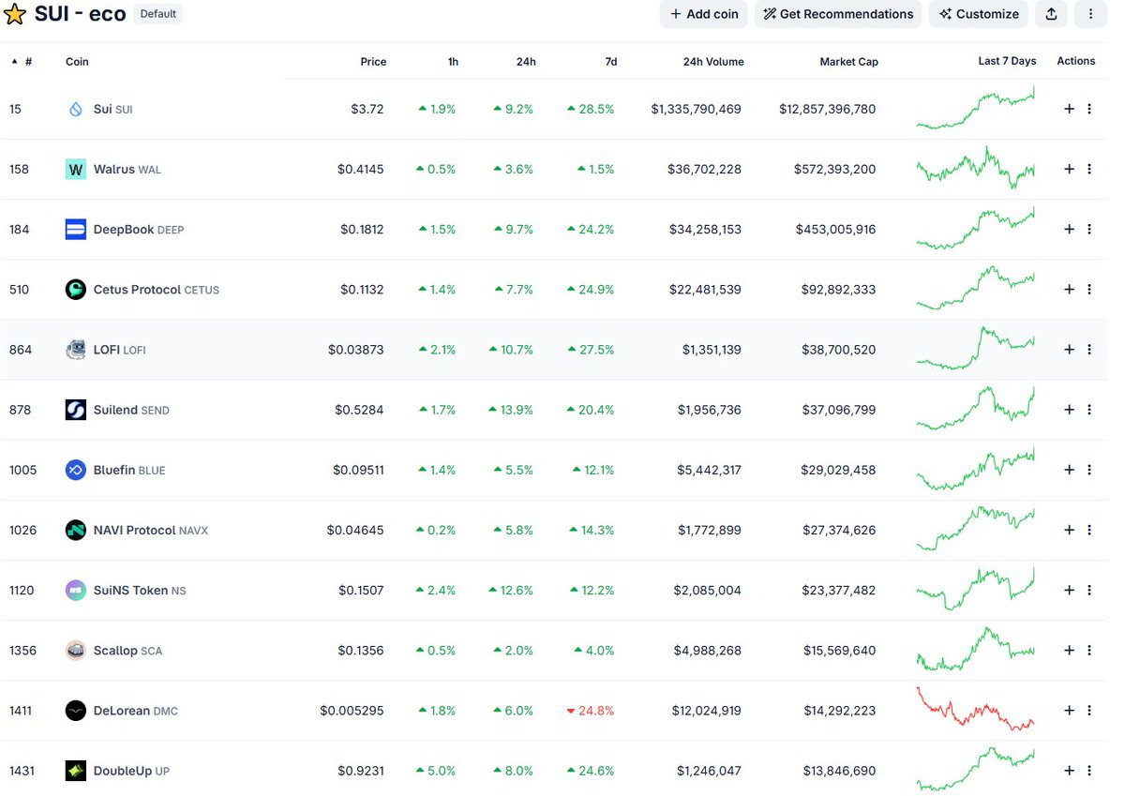The width and height of the screenshot is (1125, 796).
Task: Click DoubleUp's 5.0% 1h change
Action: (437, 771)
